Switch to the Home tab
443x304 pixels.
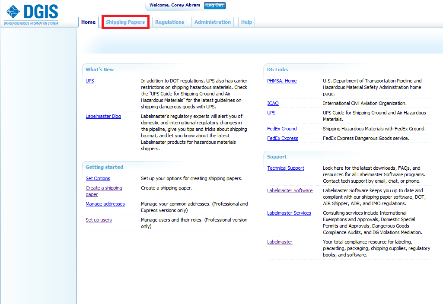(88, 22)
